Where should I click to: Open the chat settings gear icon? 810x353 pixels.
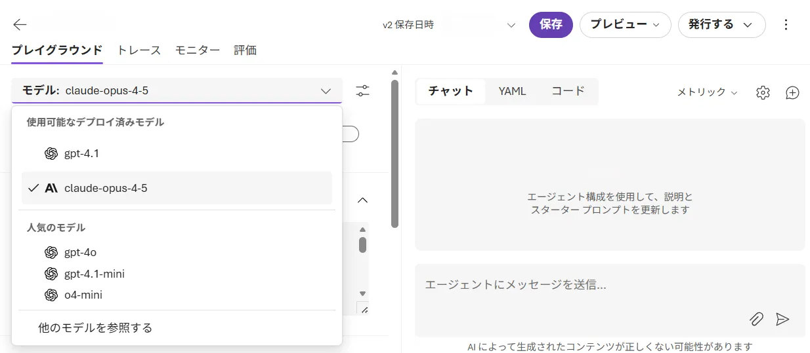click(x=763, y=92)
